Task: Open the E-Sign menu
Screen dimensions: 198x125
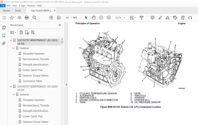Action: tap(22, 5)
